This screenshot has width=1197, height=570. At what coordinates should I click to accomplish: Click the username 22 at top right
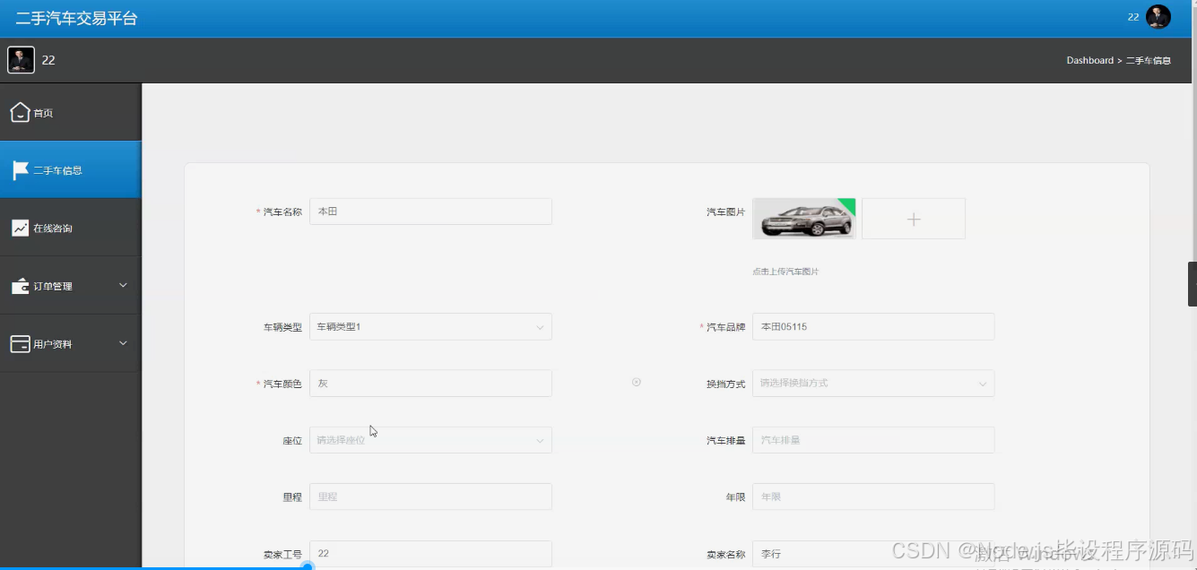click(x=1133, y=17)
